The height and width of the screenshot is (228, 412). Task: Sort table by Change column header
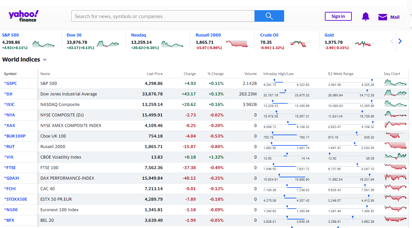click(190, 74)
